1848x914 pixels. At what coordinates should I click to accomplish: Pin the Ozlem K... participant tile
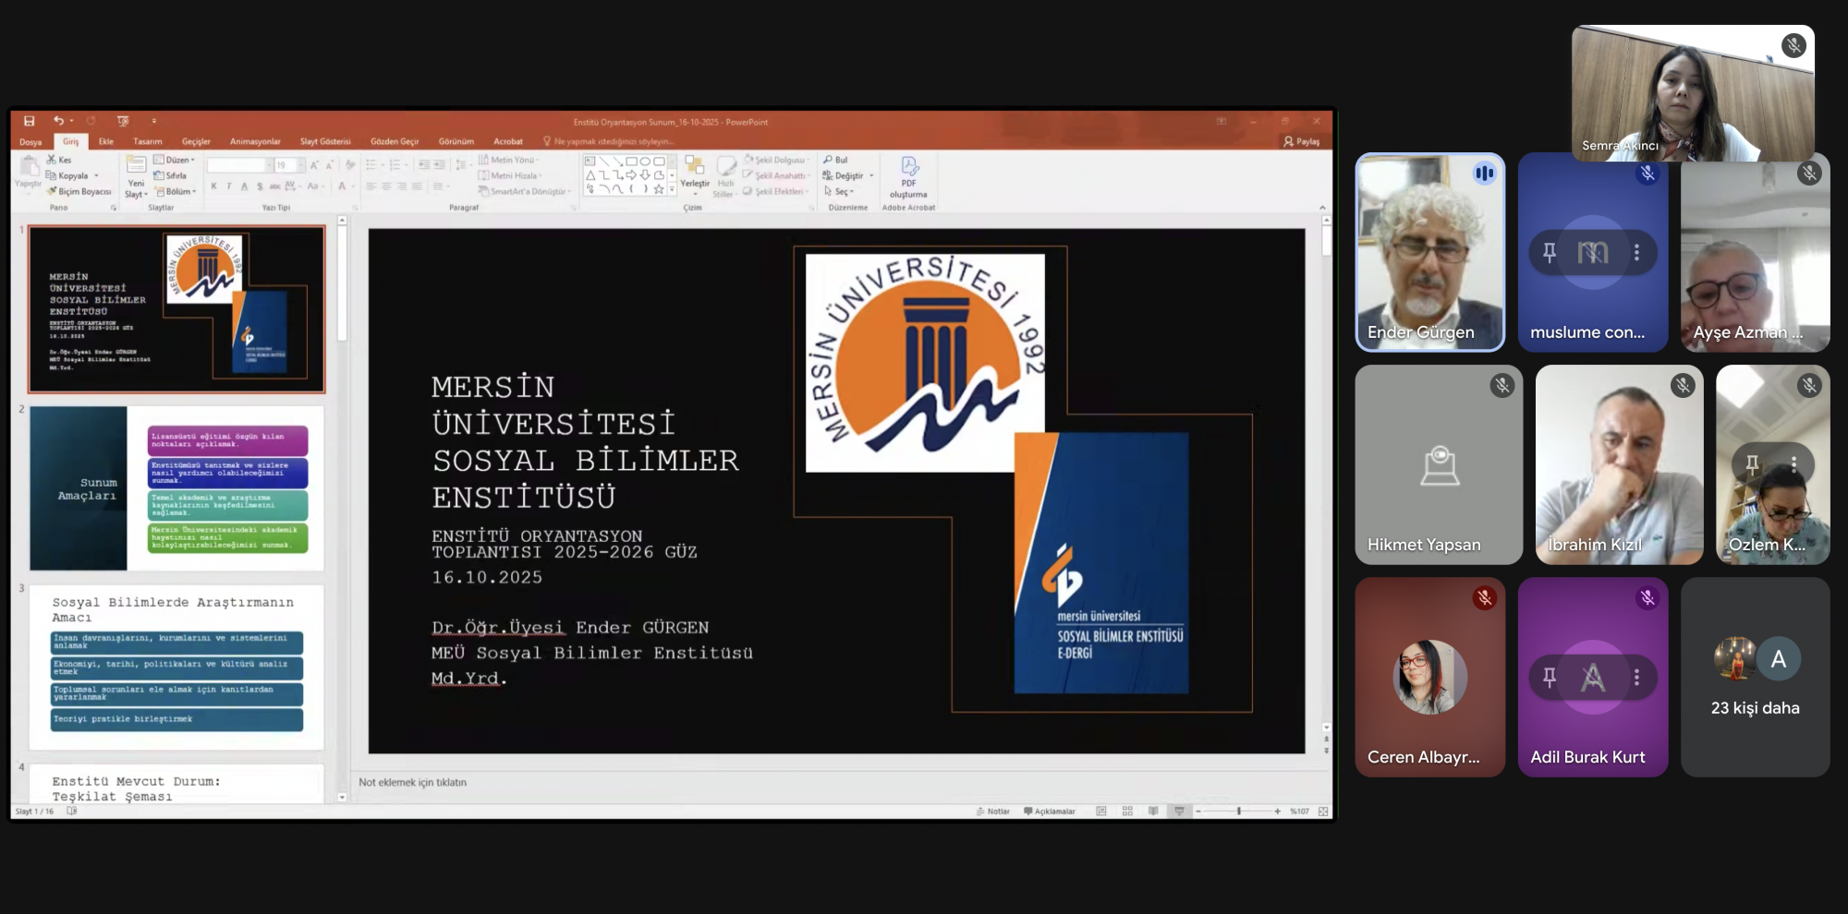click(1752, 464)
